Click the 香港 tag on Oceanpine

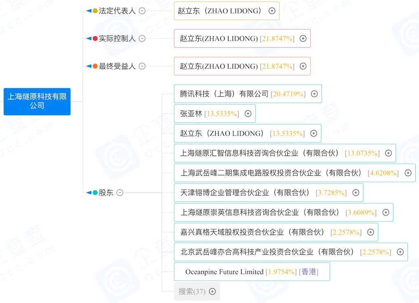pyautogui.click(x=309, y=272)
